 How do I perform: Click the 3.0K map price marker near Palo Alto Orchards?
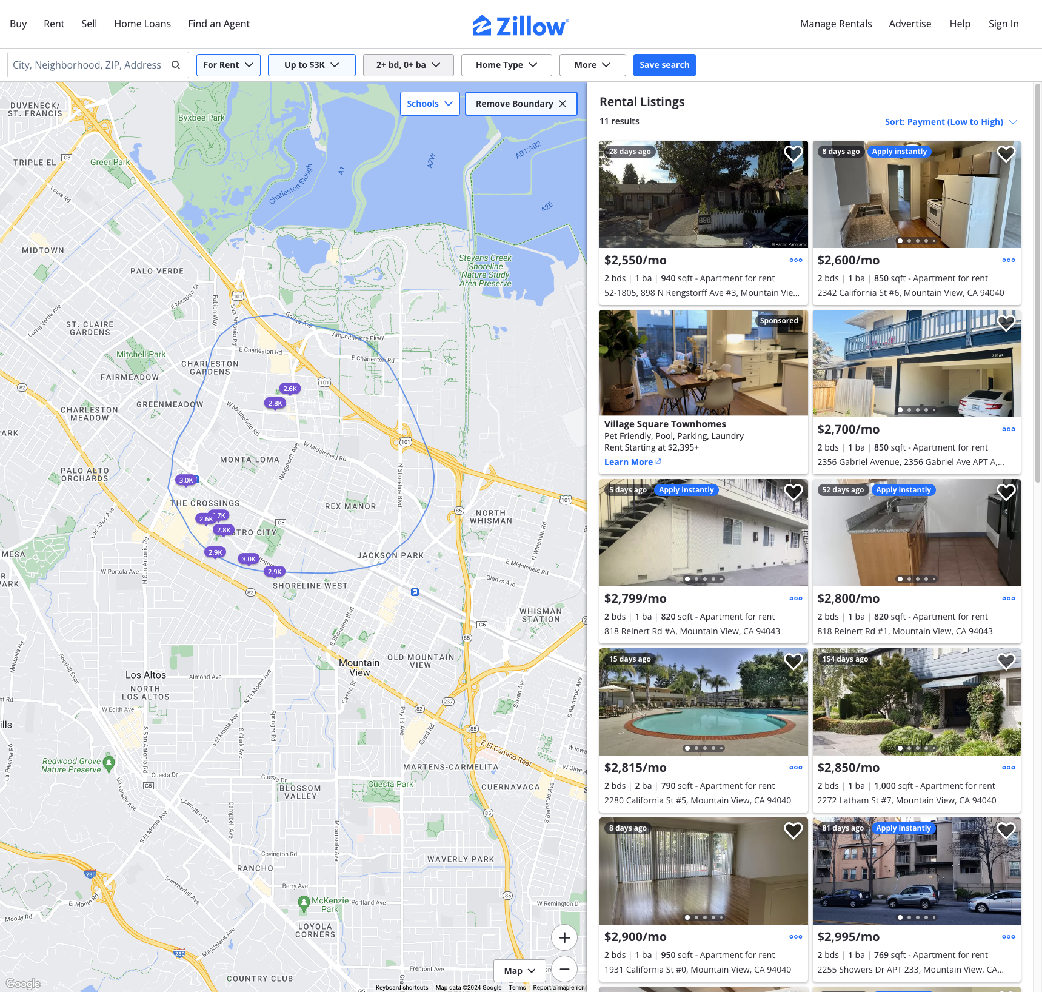click(186, 480)
